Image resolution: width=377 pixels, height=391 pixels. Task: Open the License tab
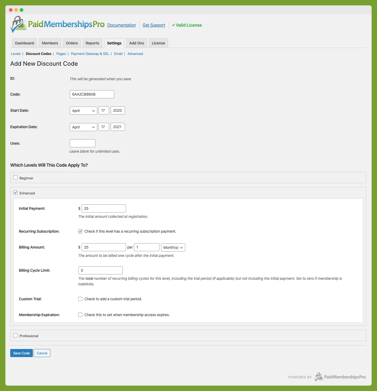click(x=158, y=43)
